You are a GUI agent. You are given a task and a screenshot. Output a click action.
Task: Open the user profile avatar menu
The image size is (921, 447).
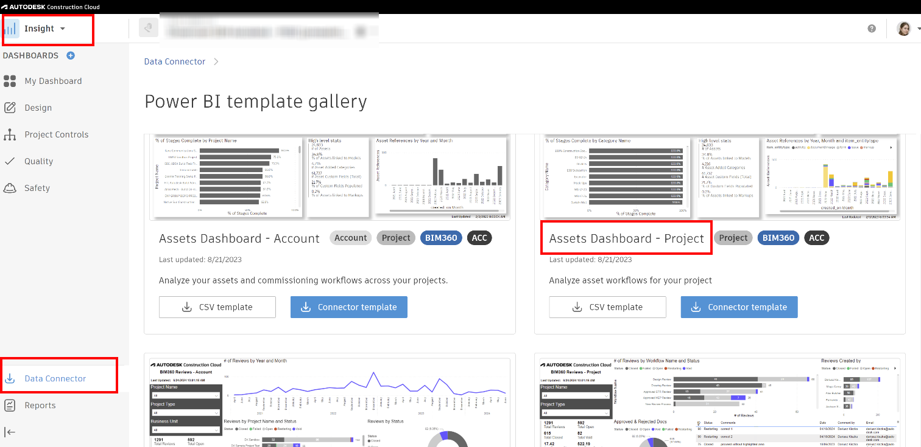(x=905, y=28)
